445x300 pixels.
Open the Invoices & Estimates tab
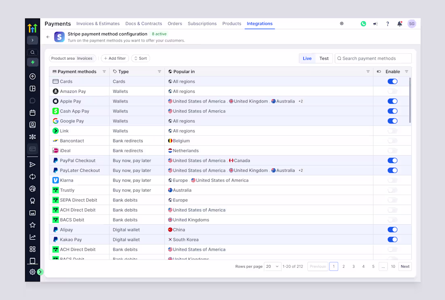pyautogui.click(x=98, y=23)
